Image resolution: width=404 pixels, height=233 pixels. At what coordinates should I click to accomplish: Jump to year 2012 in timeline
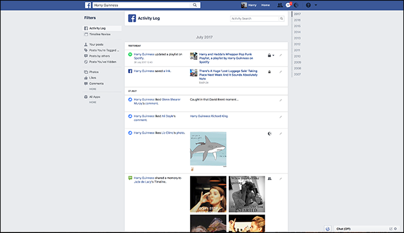pyautogui.click(x=297, y=44)
